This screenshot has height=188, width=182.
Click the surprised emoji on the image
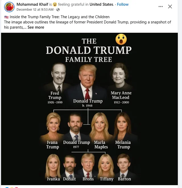[121, 39]
